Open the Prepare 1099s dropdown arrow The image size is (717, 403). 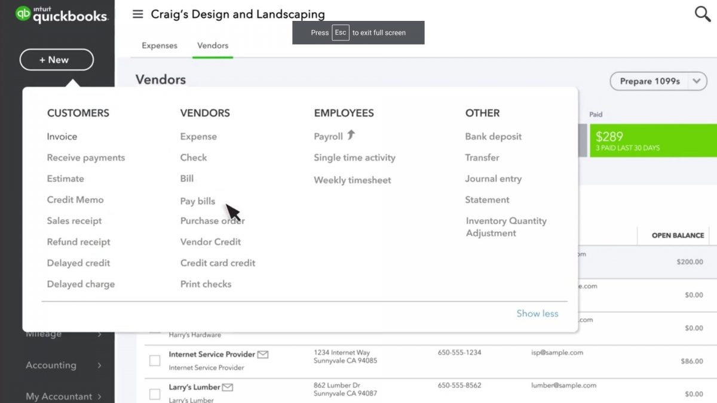tap(697, 81)
